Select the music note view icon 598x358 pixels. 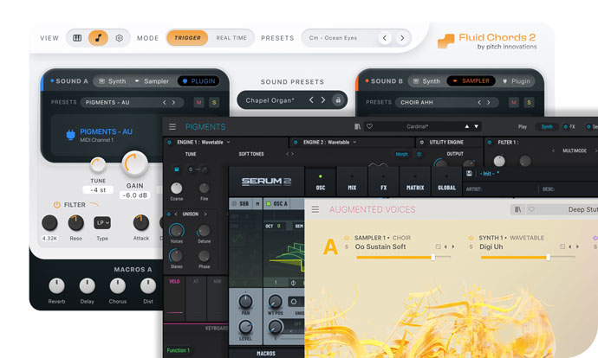pyautogui.click(x=99, y=38)
